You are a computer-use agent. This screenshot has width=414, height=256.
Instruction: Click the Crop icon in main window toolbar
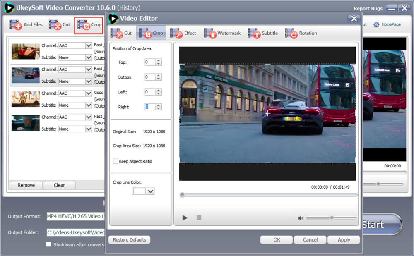tap(84, 25)
